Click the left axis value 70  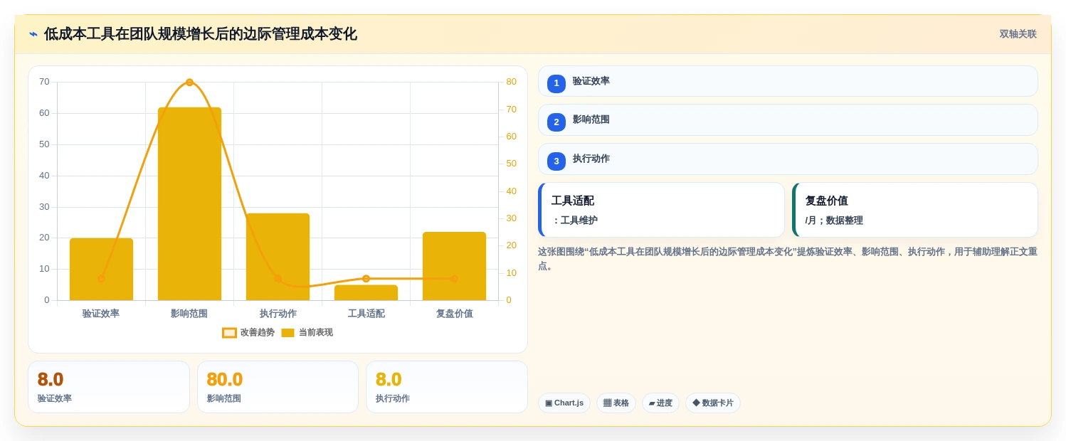click(44, 82)
